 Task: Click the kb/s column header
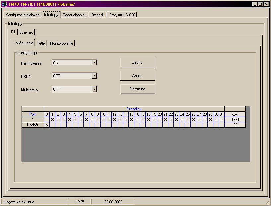click(x=235, y=114)
